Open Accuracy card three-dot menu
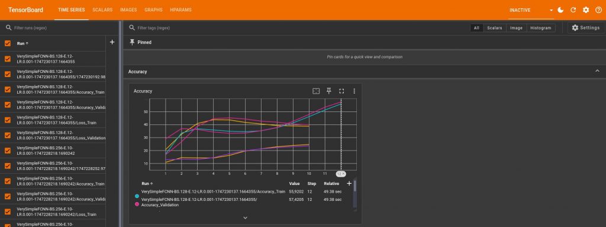Viewport: 606px width, 227px height. click(354, 91)
